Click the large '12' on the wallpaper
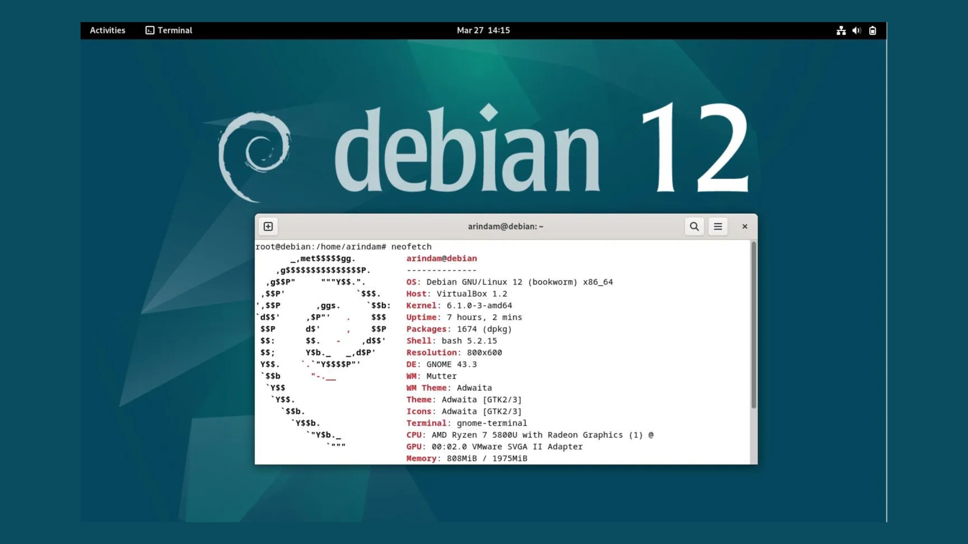 pyautogui.click(x=696, y=147)
